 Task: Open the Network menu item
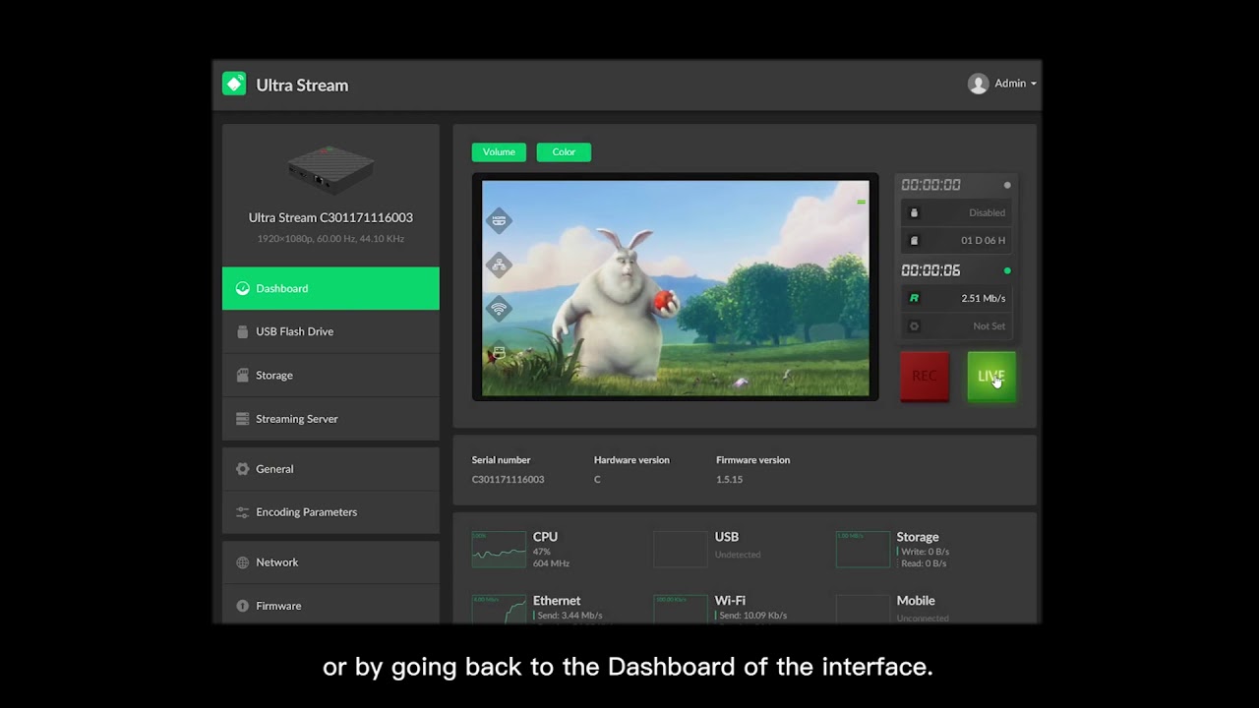coord(330,562)
